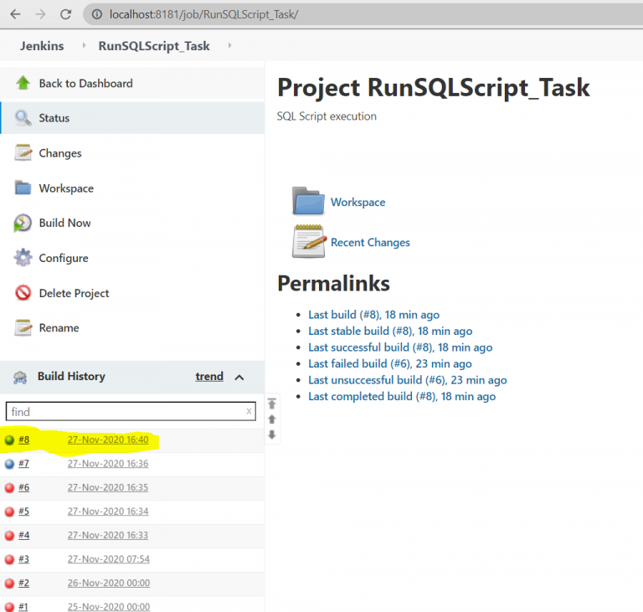Collapse the Build History panel chevron
643x612 pixels.
point(239,378)
